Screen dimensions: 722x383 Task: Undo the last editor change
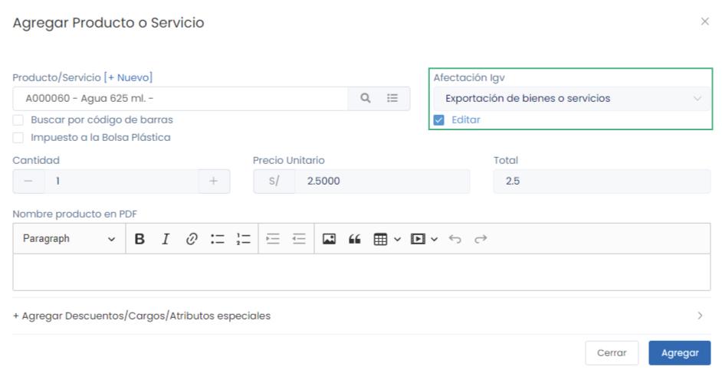point(455,239)
